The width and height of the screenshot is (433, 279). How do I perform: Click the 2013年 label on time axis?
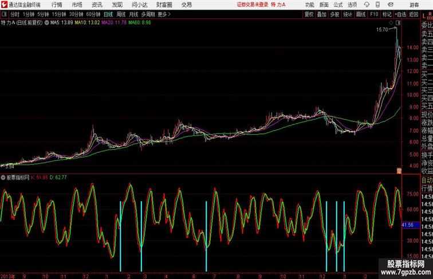(x=7, y=276)
